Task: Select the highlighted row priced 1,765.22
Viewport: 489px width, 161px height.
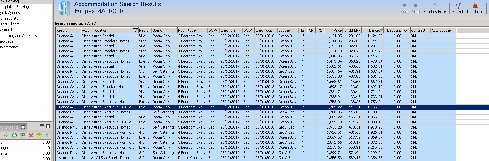Action: click(256, 107)
